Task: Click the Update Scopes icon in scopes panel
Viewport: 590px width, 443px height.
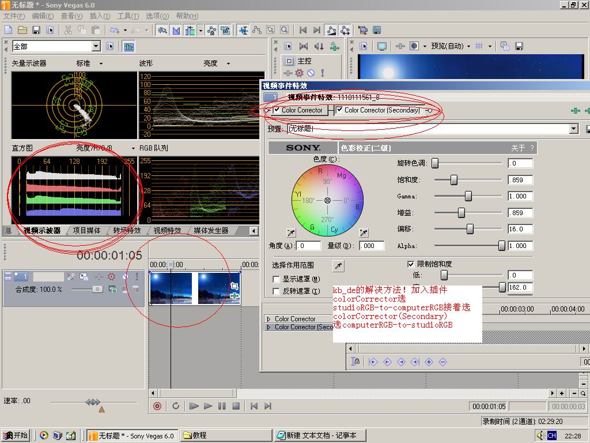Action: pos(128,47)
